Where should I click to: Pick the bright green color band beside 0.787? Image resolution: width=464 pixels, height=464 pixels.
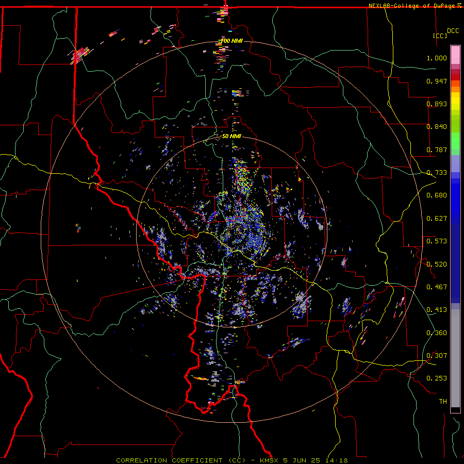pyautogui.click(x=455, y=141)
